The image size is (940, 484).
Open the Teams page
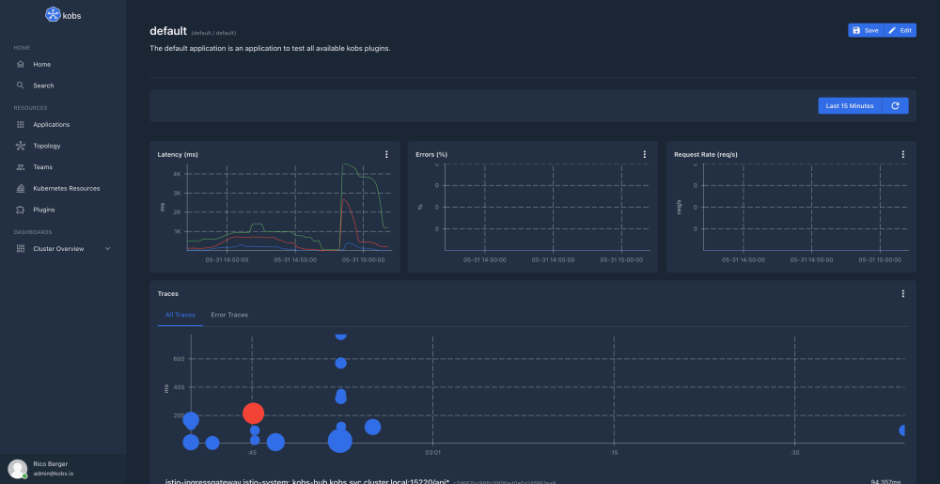pyautogui.click(x=42, y=166)
